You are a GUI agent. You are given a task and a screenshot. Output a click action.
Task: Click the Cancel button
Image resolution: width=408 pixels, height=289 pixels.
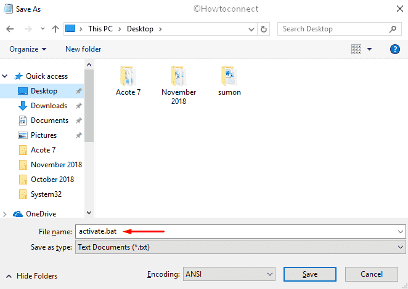pos(371,274)
